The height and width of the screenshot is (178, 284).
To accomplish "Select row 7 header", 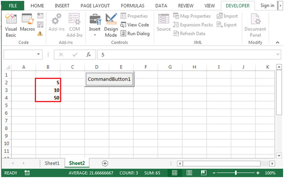I will [6, 121].
